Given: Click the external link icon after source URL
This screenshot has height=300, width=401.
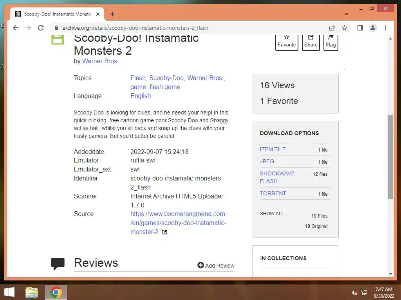Looking at the screenshot, I should 164,232.
